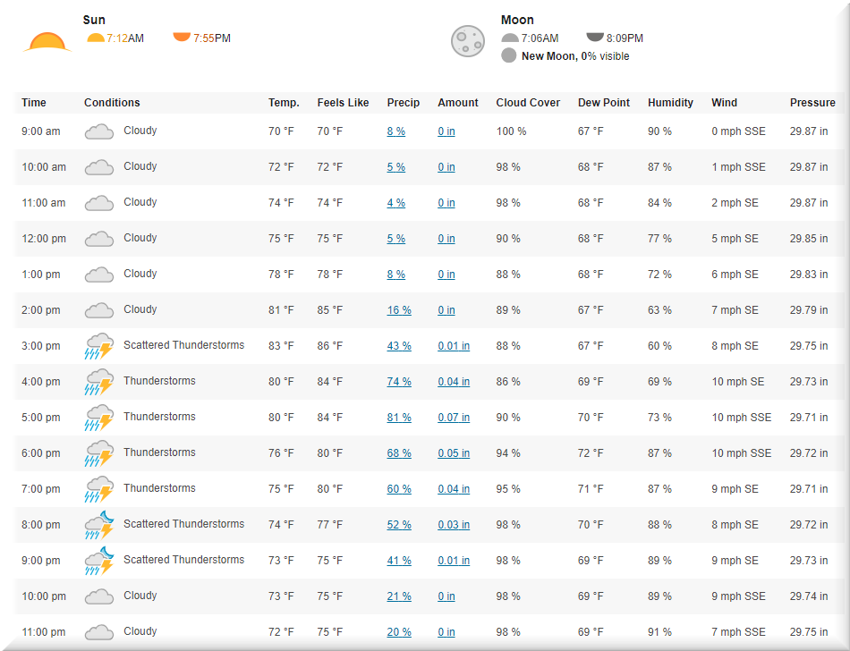Click the large sun icon

(x=47, y=42)
